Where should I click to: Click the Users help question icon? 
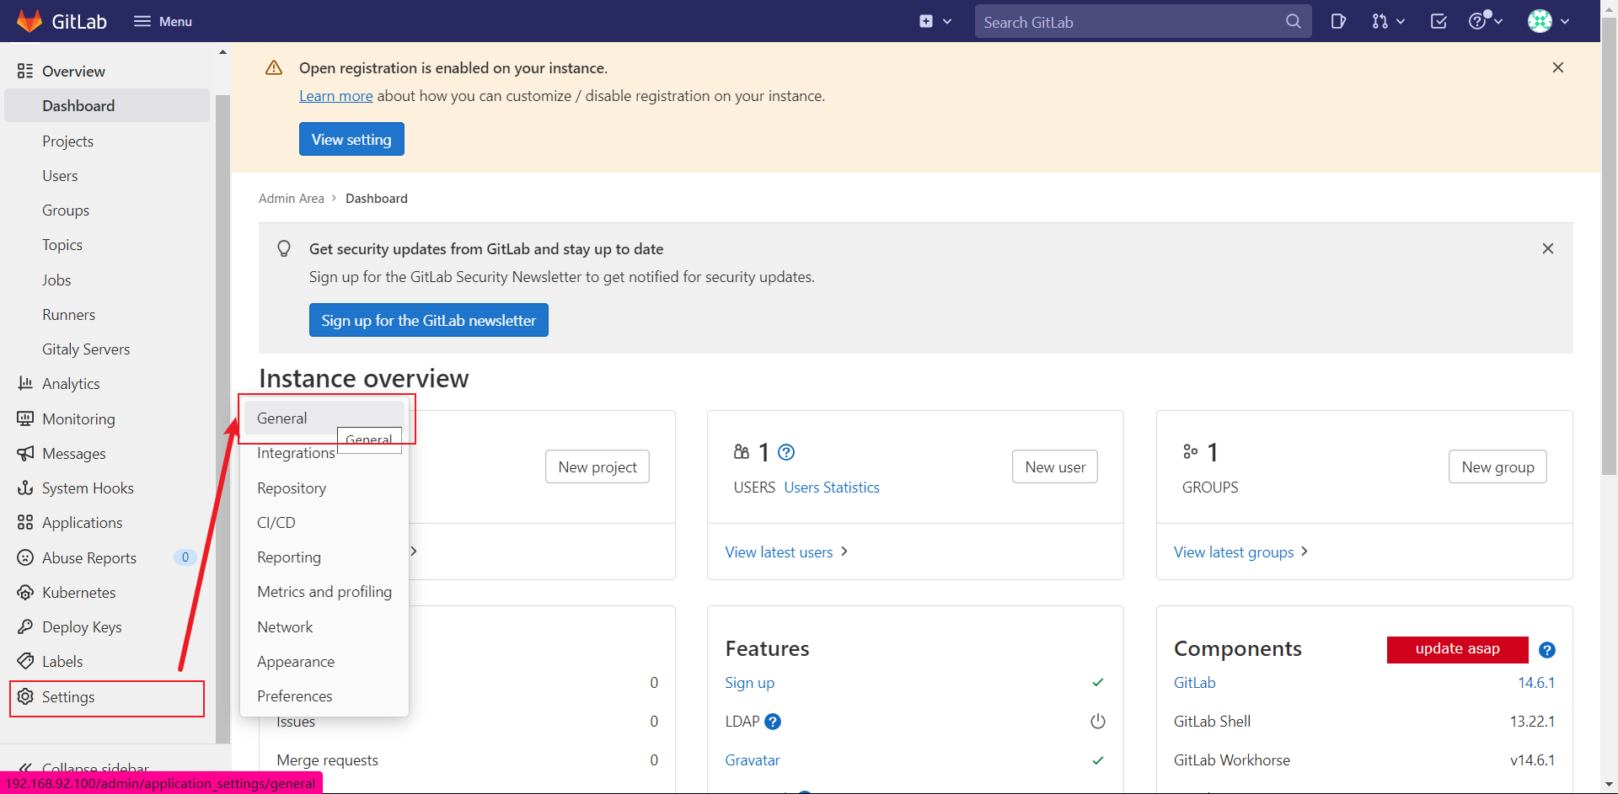[x=786, y=452]
